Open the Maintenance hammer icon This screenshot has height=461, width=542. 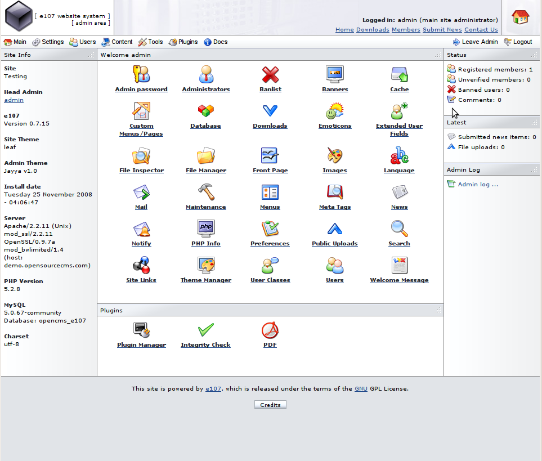(206, 192)
